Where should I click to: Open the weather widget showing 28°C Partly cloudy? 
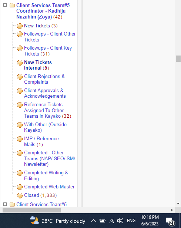[58, 221]
